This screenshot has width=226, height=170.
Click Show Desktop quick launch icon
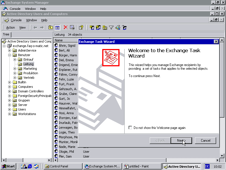[x=23, y=166]
